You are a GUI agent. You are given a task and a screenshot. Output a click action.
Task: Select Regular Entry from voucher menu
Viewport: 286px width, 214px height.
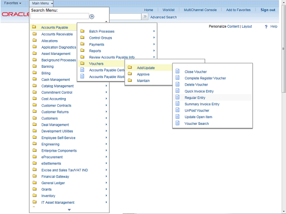pyautogui.click(x=195, y=98)
